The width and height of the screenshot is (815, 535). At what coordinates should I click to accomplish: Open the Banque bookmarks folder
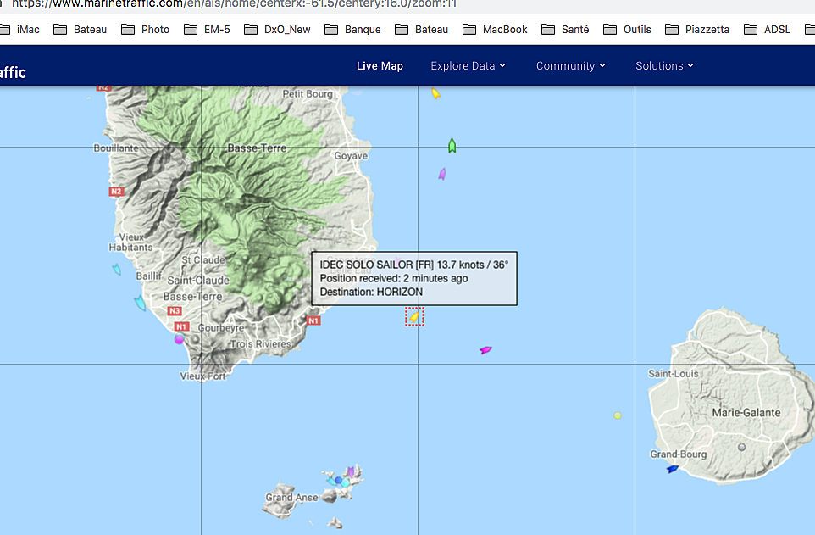352,29
